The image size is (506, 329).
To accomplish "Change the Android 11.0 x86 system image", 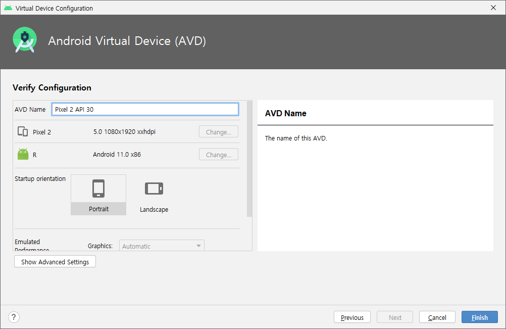I will point(219,154).
